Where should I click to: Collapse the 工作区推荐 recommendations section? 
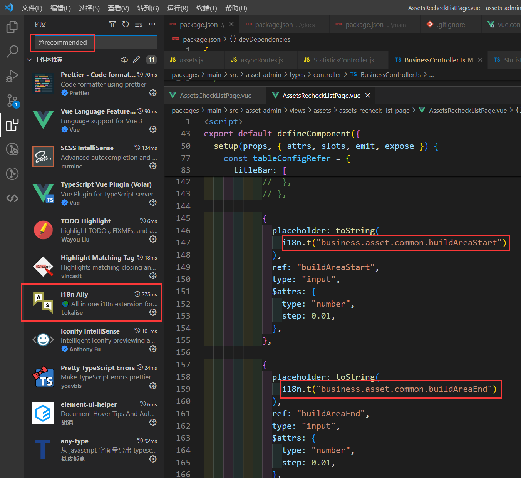30,59
